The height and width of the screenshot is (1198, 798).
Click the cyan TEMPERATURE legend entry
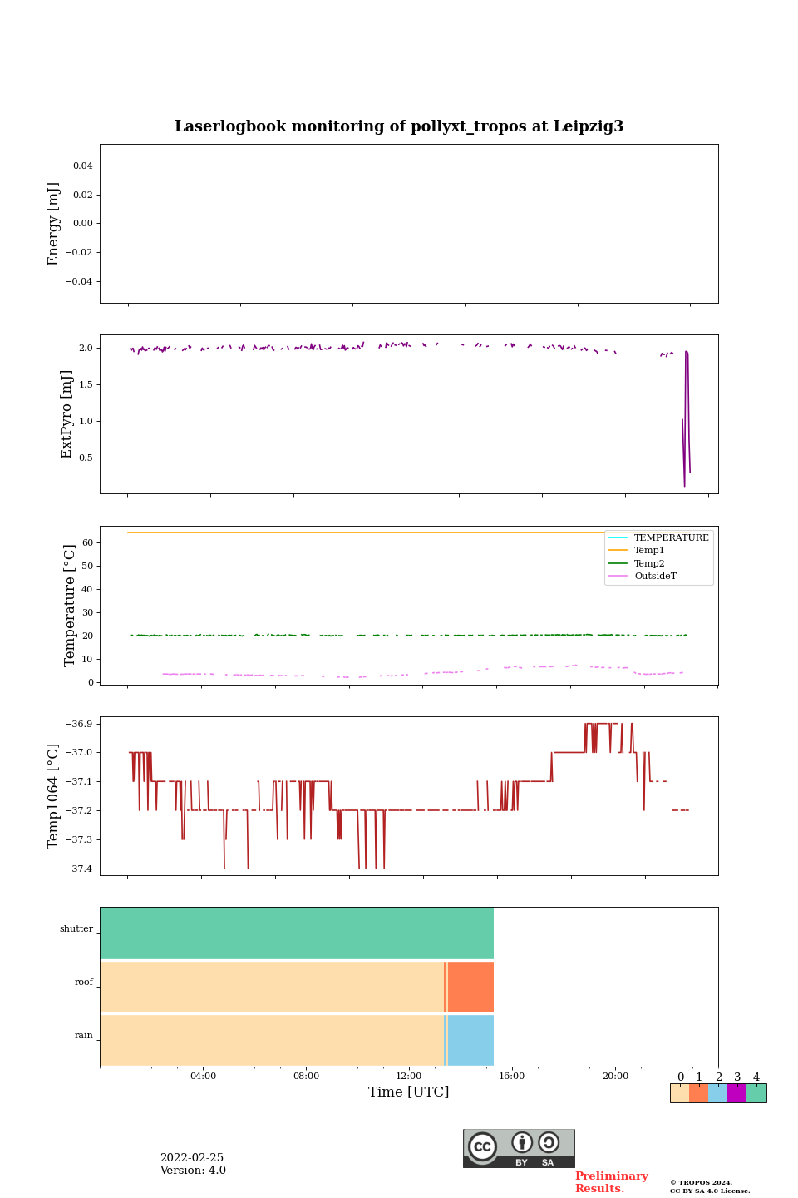(x=671, y=538)
